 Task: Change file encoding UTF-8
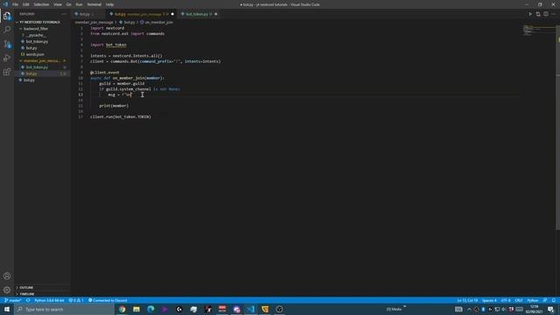pyautogui.click(x=506, y=300)
